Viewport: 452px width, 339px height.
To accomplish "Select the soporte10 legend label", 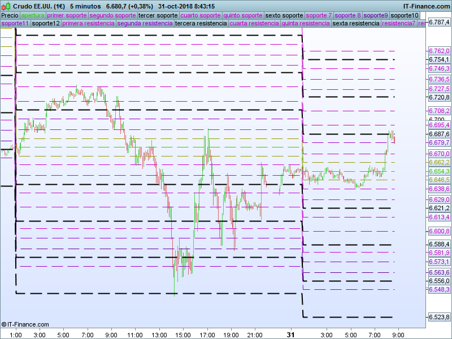I will coord(405,15).
